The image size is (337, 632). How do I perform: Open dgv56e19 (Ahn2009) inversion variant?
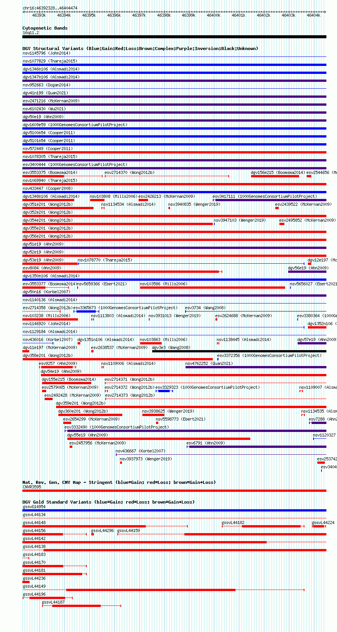pyautogui.click(x=308, y=268)
